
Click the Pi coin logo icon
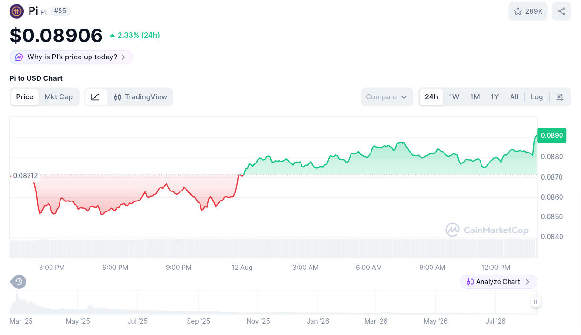[x=17, y=11]
